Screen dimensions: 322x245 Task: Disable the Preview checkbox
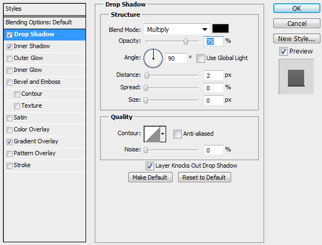(284, 51)
